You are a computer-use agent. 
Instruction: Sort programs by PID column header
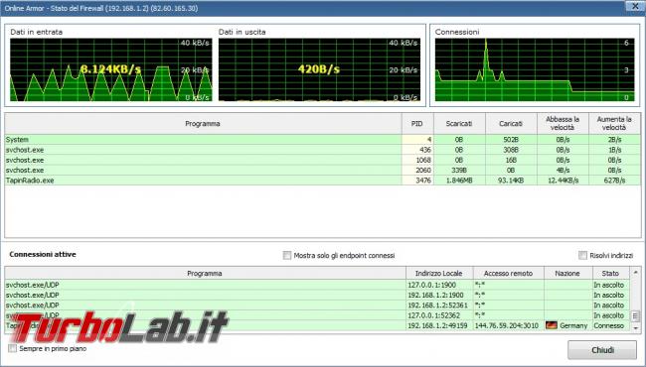417,124
